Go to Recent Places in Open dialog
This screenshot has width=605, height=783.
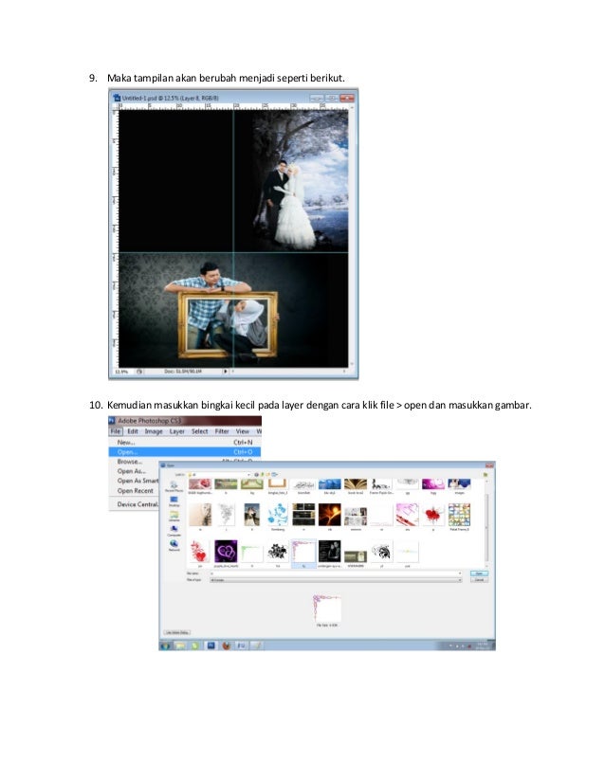(x=174, y=486)
